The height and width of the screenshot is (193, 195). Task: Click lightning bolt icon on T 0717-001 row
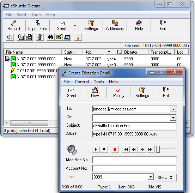(13, 71)
